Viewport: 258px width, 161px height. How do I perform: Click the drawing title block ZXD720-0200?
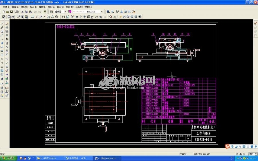(204, 140)
